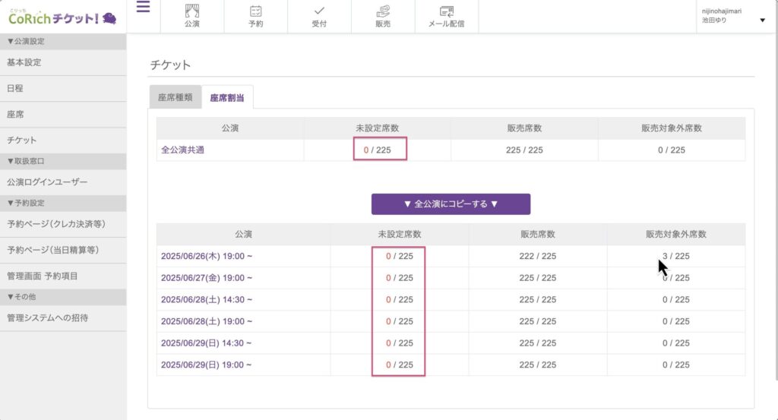Click the 全公演にコピーする button

[x=451, y=204]
